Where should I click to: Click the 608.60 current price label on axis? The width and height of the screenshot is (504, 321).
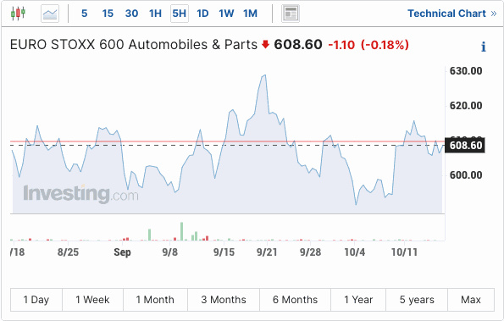(465, 145)
